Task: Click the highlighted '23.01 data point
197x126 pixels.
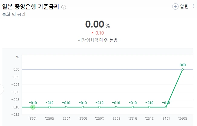Action: click(33, 107)
